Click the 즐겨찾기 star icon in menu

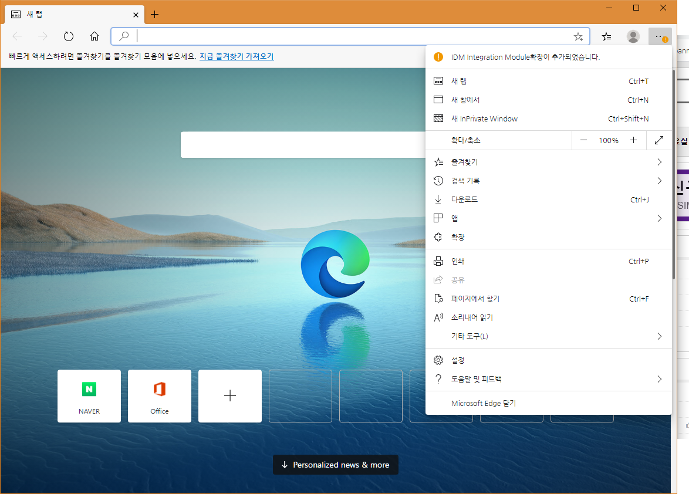(x=438, y=162)
